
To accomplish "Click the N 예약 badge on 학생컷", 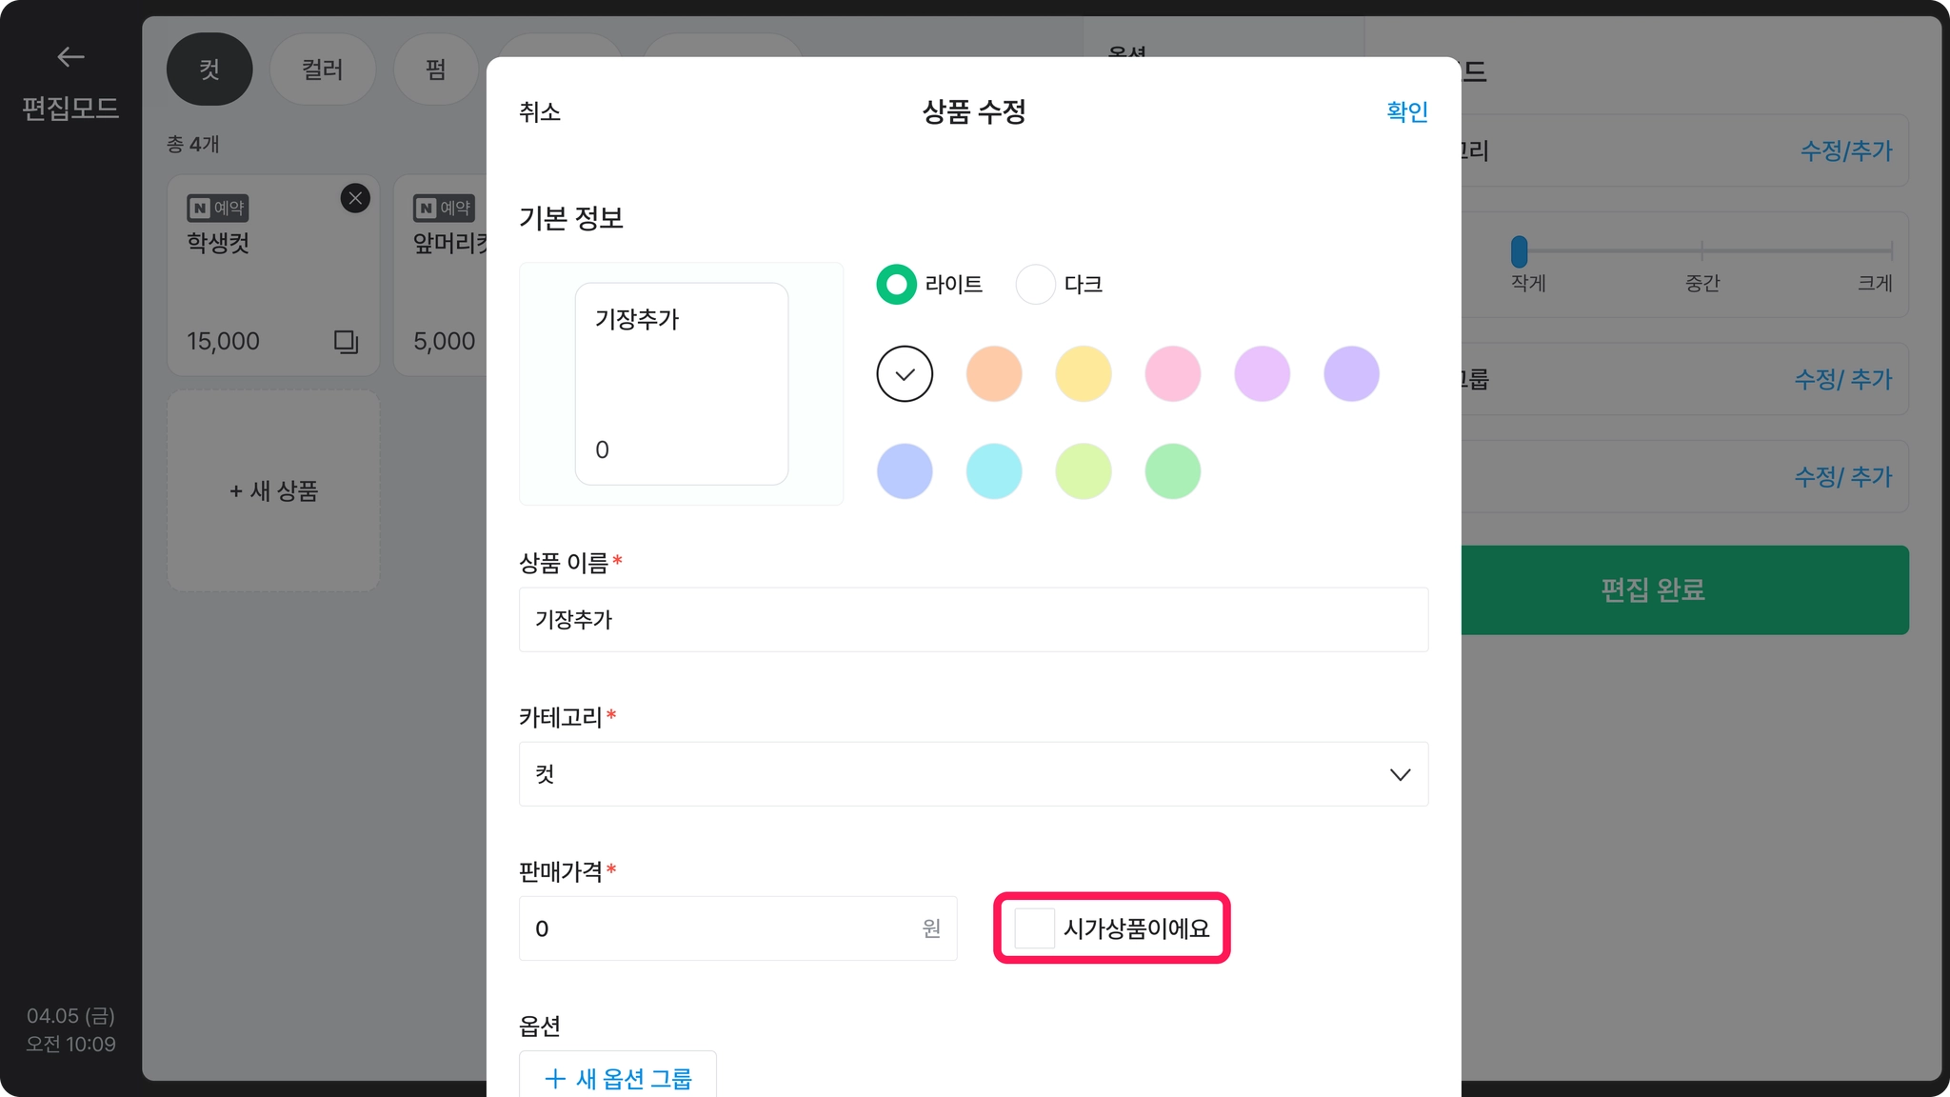I will [x=218, y=208].
